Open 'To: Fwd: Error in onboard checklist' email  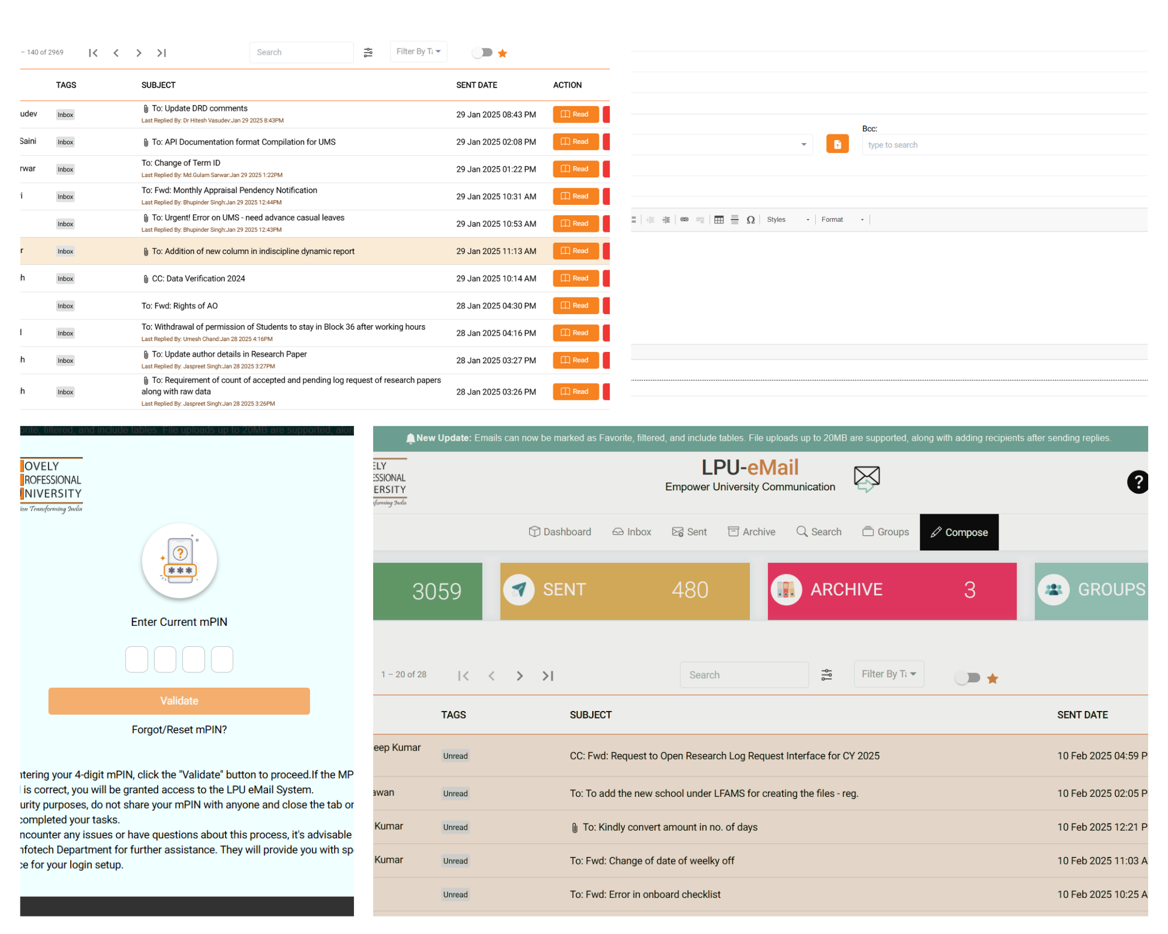click(x=645, y=895)
